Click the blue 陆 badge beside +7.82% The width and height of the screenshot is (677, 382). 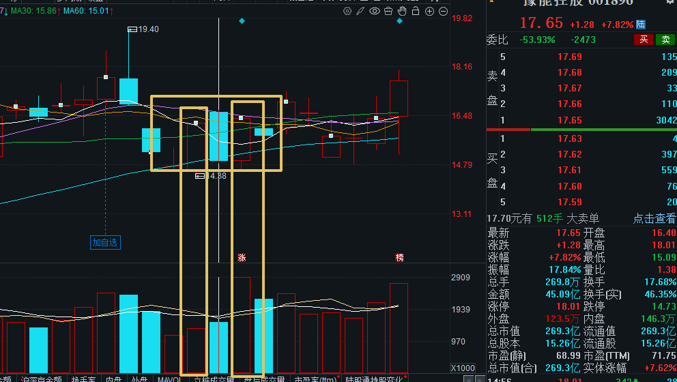(641, 24)
